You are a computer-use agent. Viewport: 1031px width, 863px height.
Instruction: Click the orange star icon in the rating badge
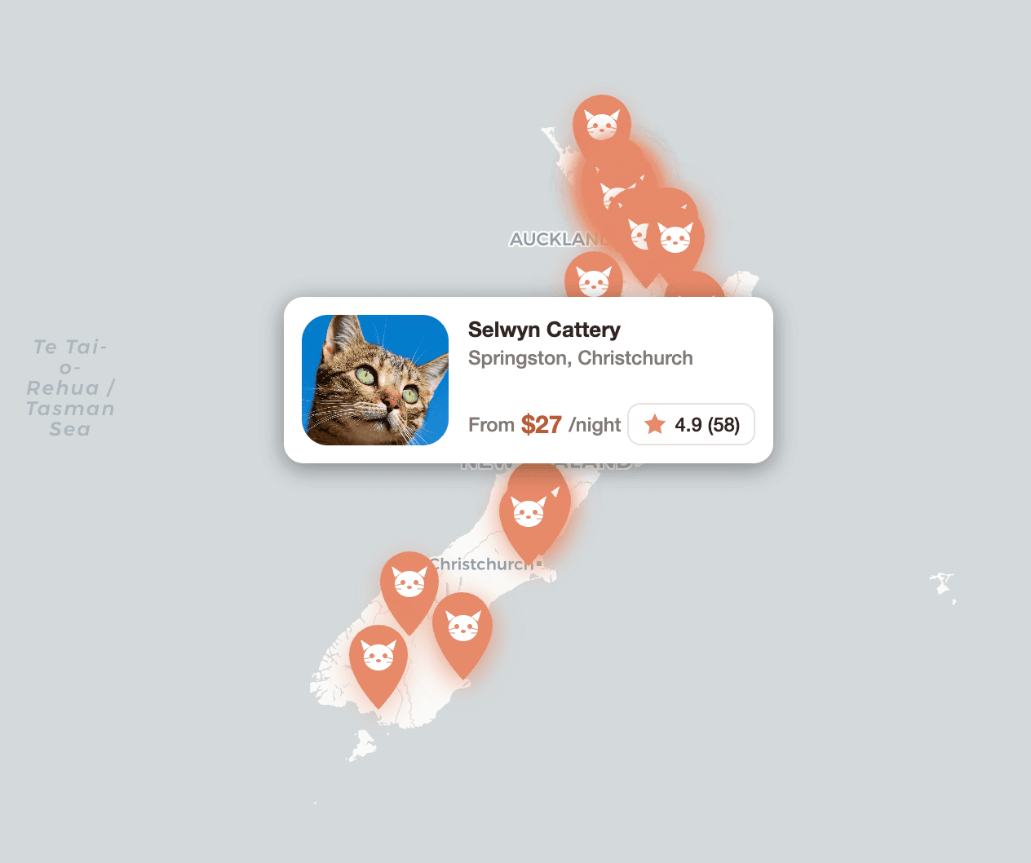point(655,424)
